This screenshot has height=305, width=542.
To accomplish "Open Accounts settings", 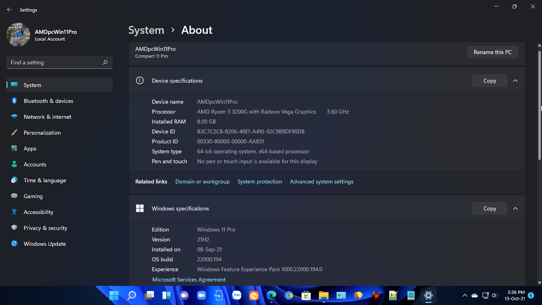I will [x=59, y=164].
